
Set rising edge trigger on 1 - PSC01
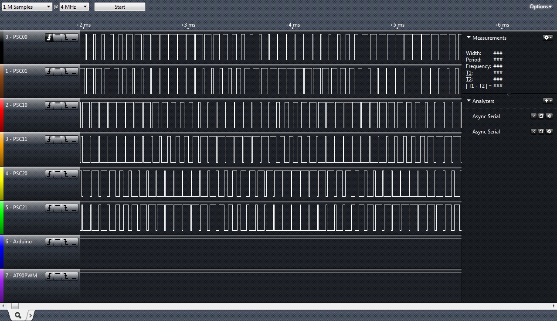tap(49, 72)
